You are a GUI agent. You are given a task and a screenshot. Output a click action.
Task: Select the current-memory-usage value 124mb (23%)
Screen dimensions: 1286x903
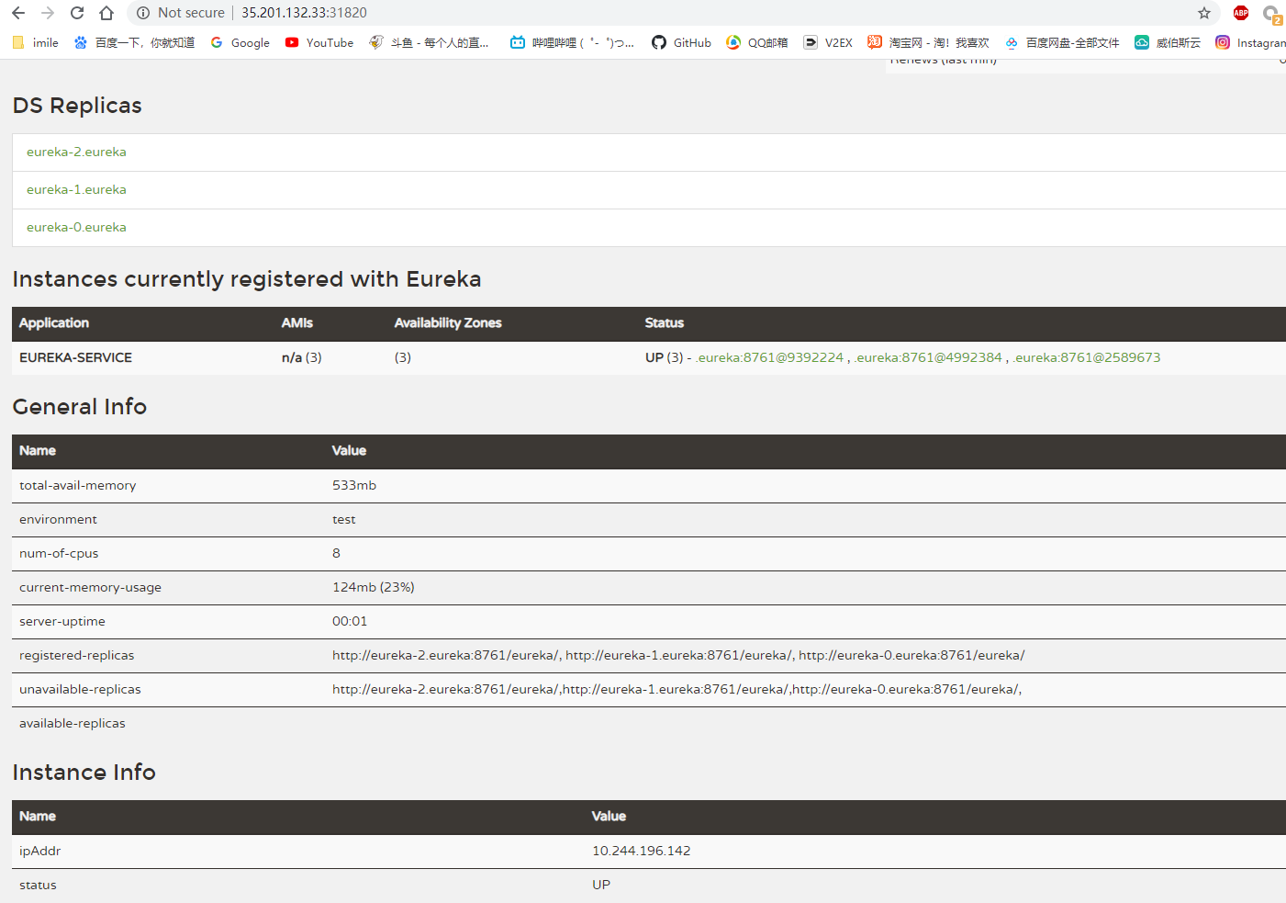pyautogui.click(x=374, y=587)
